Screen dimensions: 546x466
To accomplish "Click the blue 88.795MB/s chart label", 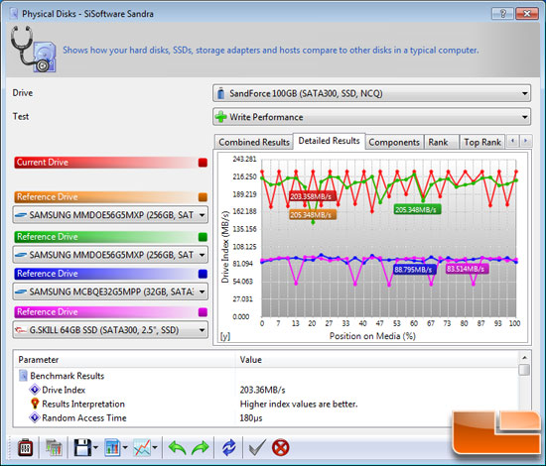I will click(414, 270).
